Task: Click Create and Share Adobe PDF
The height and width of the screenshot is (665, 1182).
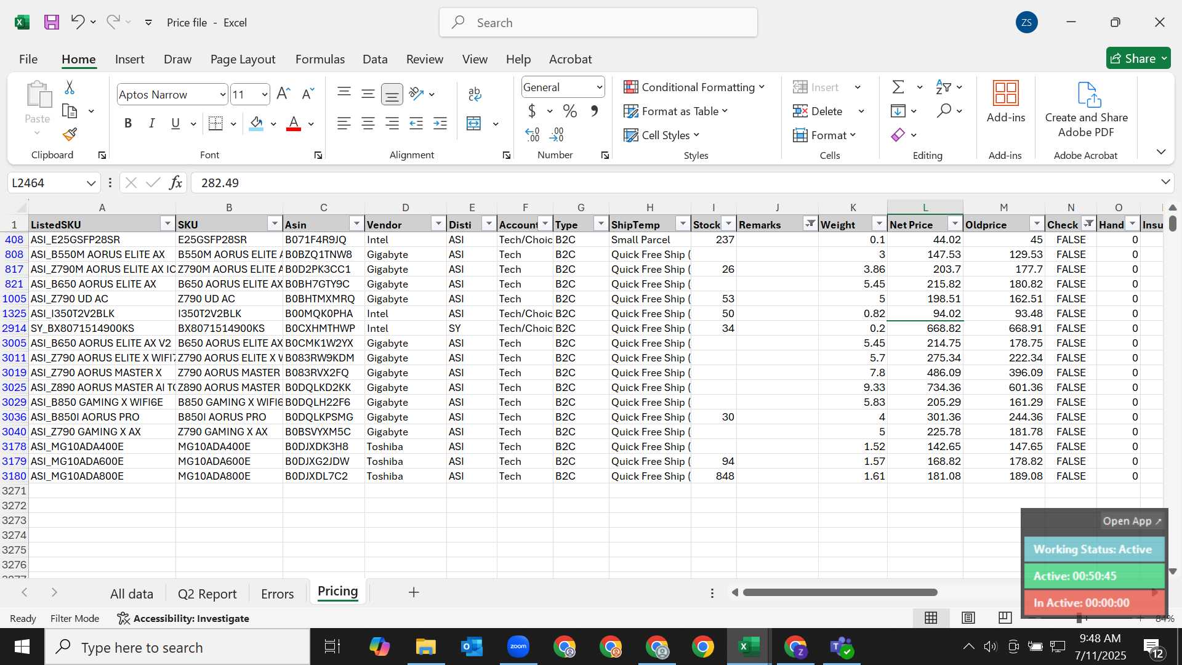Action: coord(1087,110)
